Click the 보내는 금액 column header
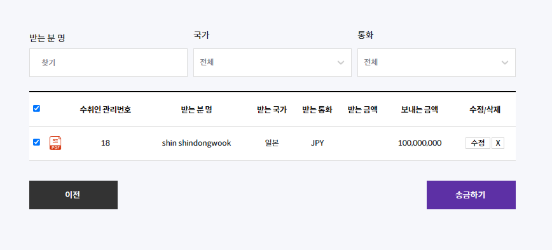The image size is (552, 250). point(419,110)
